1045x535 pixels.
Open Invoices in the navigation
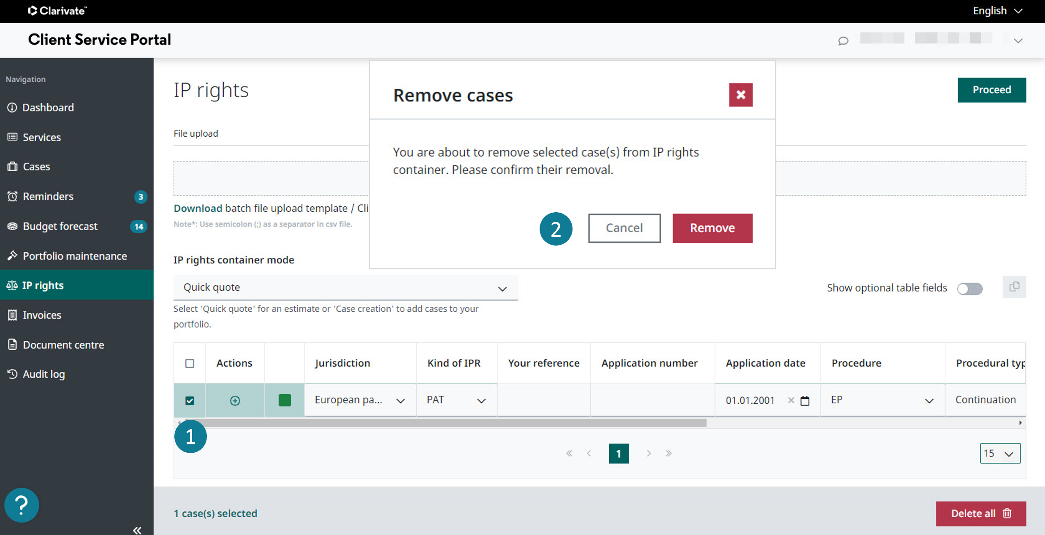(42, 315)
